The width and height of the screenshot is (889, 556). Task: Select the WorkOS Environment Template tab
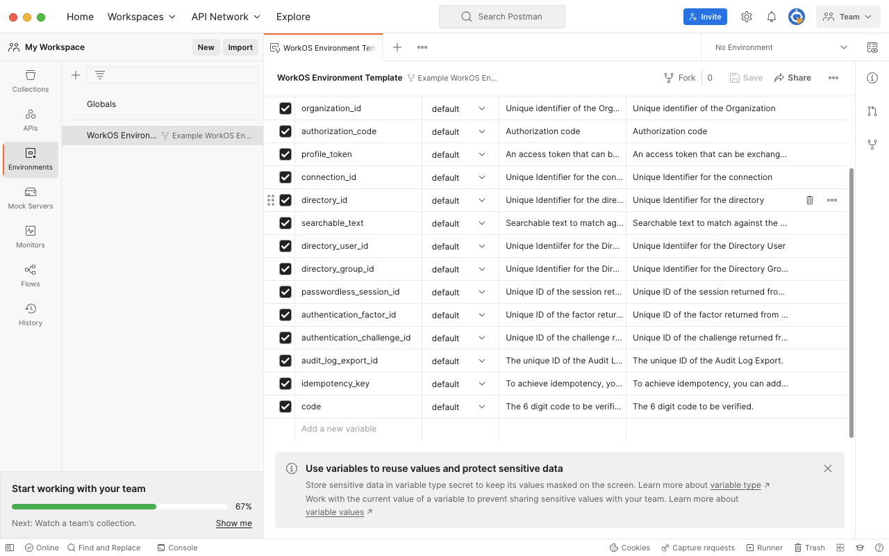point(324,48)
